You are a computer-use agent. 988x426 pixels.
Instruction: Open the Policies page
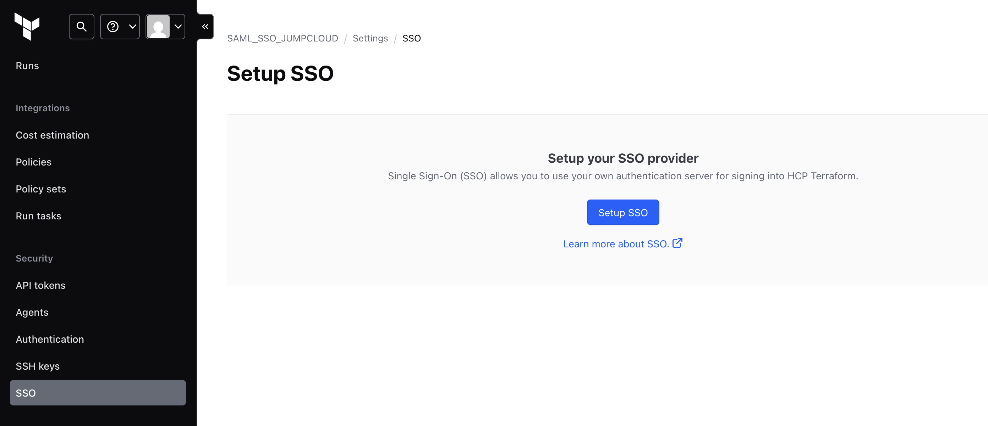point(33,162)
